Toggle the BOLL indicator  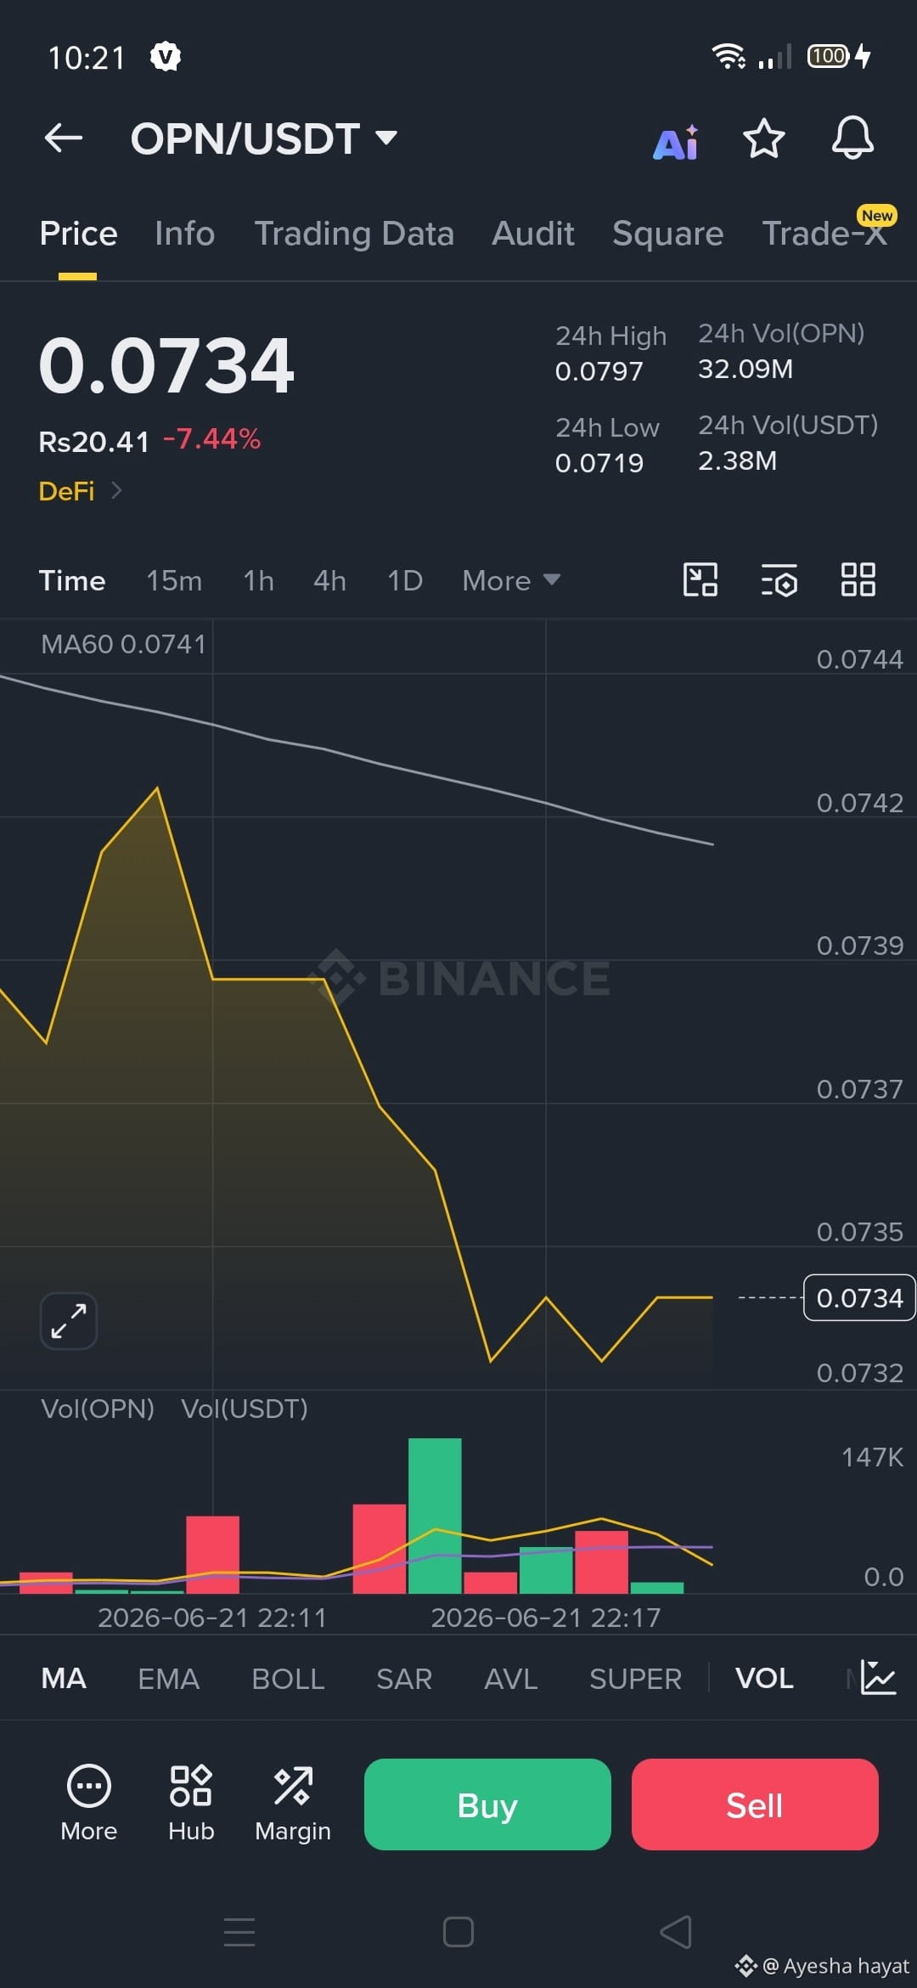click(288, 1679)
